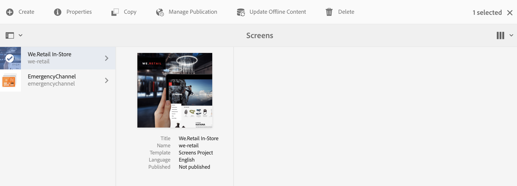
Task: Click the Delete trash can icon
Action: pyautogui.click(x=329, y=12)
